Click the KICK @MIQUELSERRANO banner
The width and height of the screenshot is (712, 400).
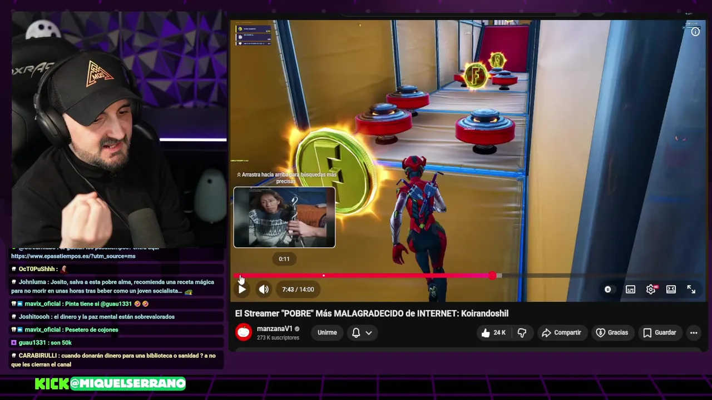110,383
